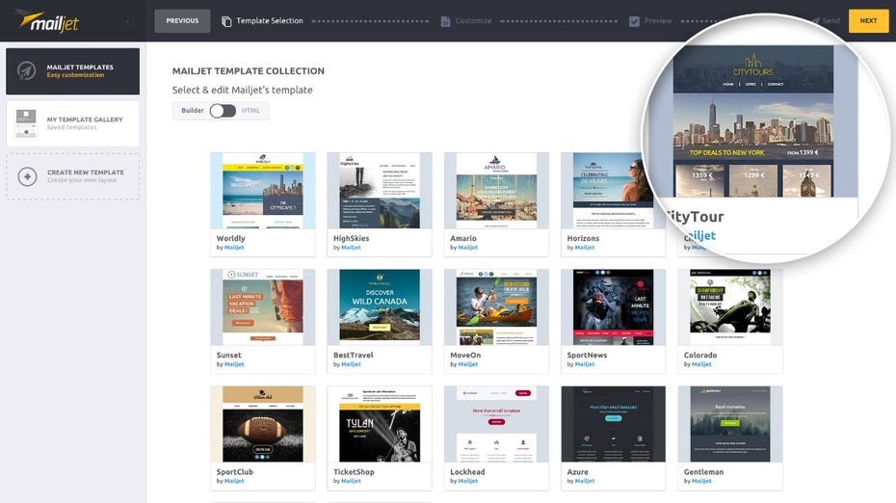896x503 pixels.
Task: Click the MAILJET TEMPLATE COLLECTION heading
Action: (249, 71)
